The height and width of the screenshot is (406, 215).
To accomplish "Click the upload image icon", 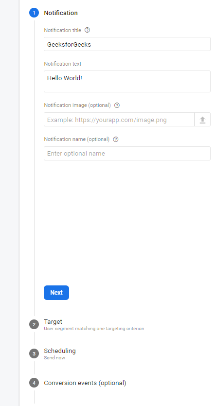I will [202, 120].
